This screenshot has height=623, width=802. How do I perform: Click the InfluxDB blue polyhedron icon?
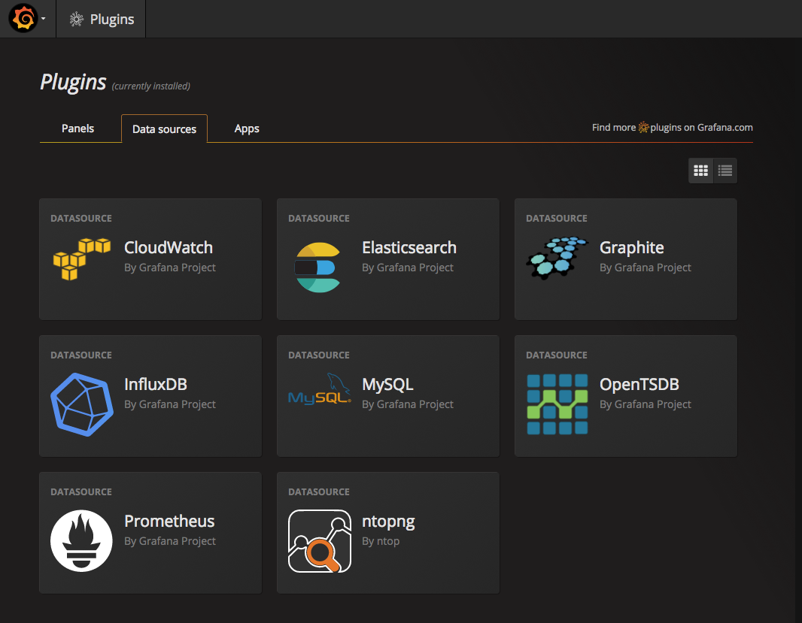[x=82, y=404]
